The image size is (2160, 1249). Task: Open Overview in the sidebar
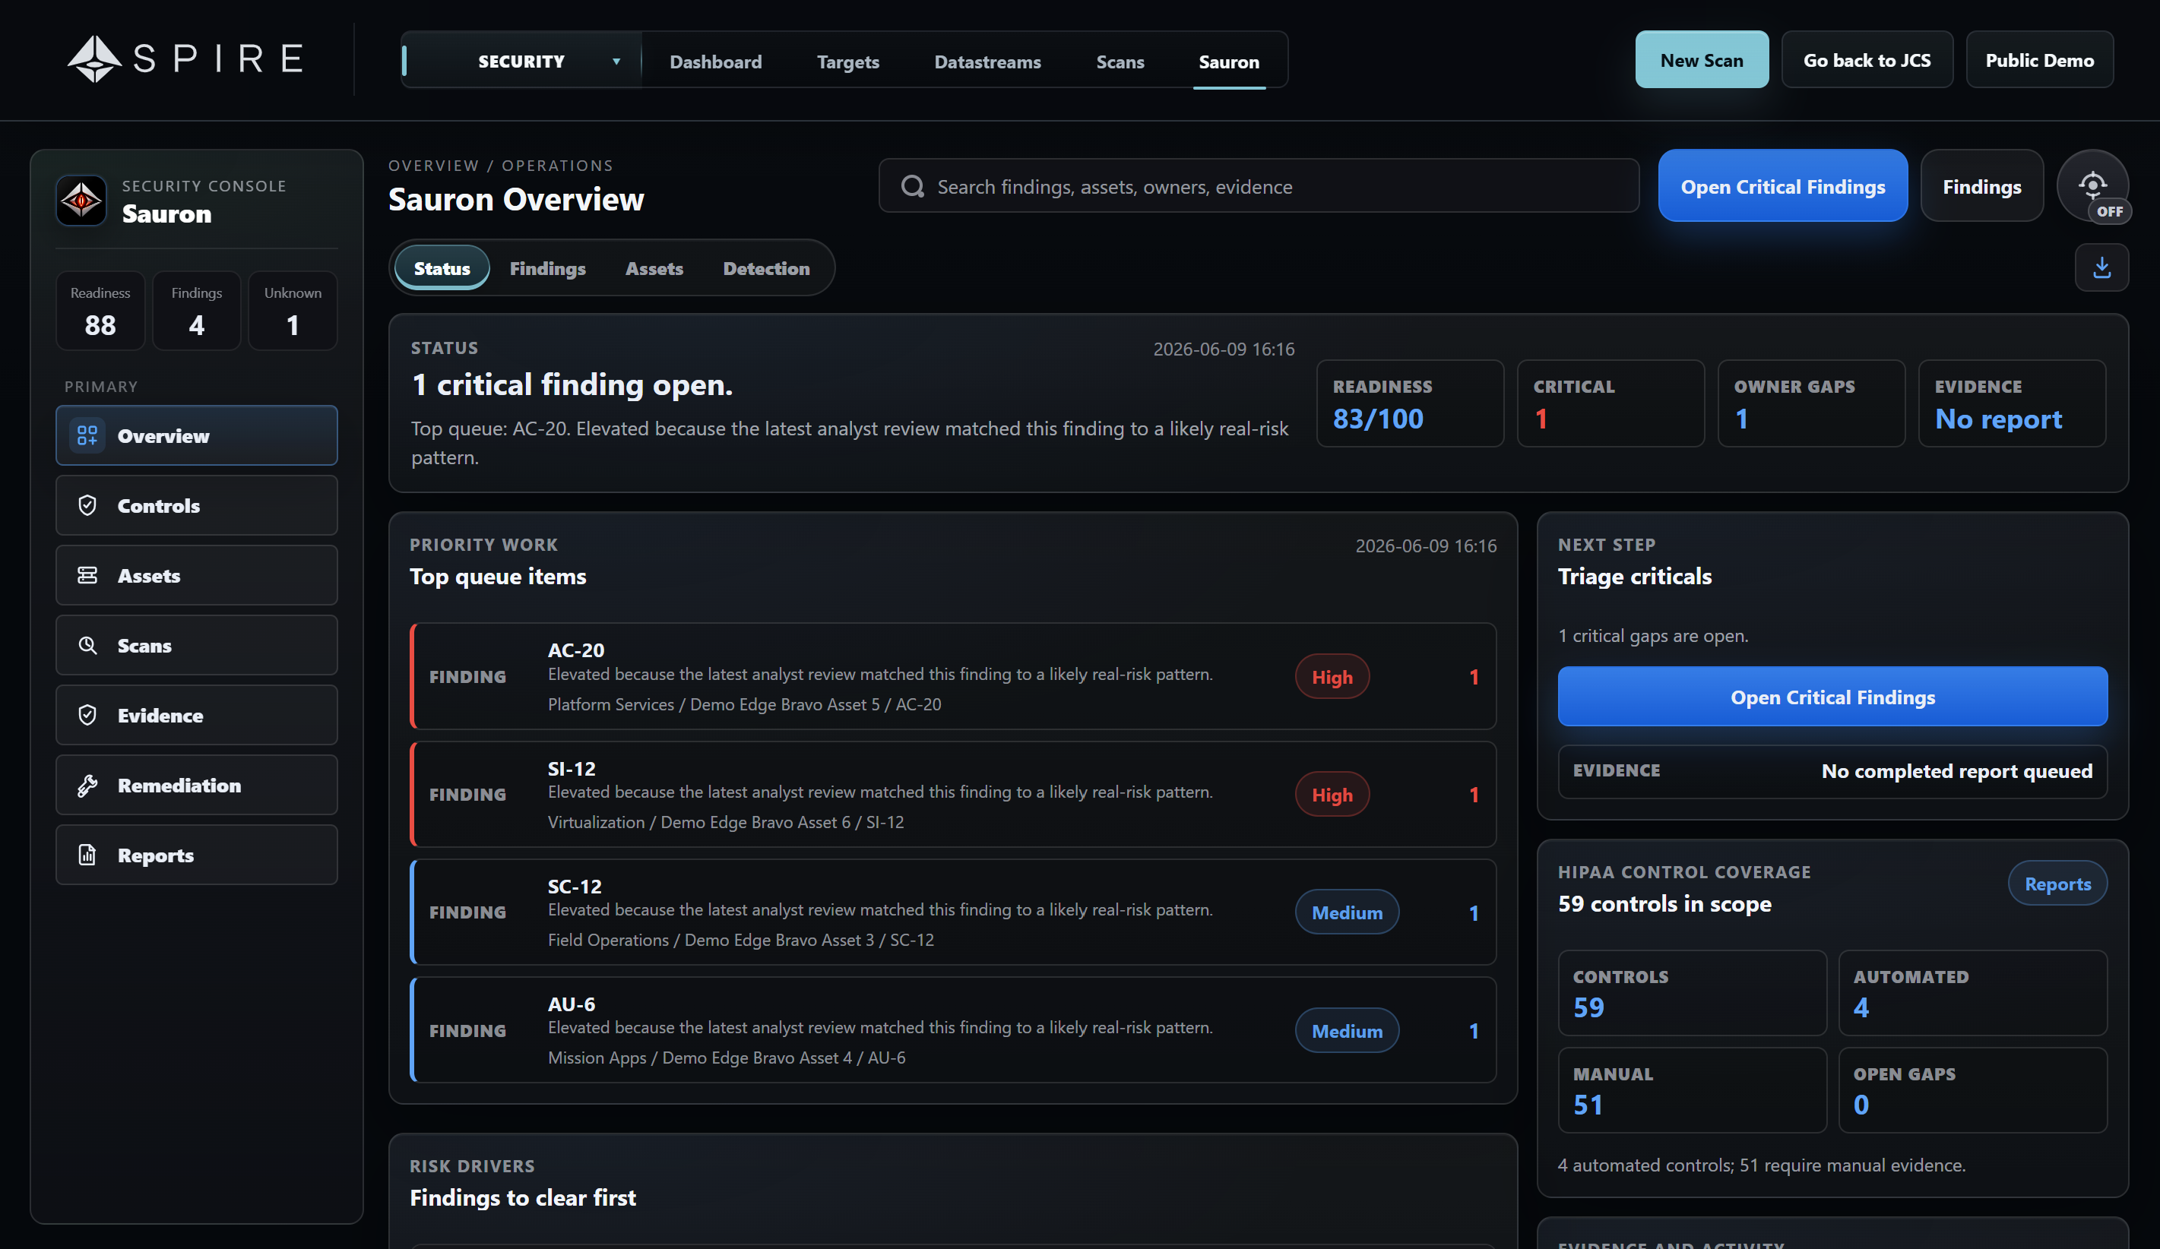[x=196, y=435]
